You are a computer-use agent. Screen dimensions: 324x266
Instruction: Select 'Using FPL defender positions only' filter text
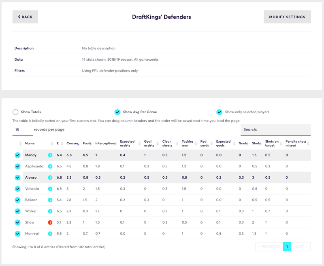(110, 71)
